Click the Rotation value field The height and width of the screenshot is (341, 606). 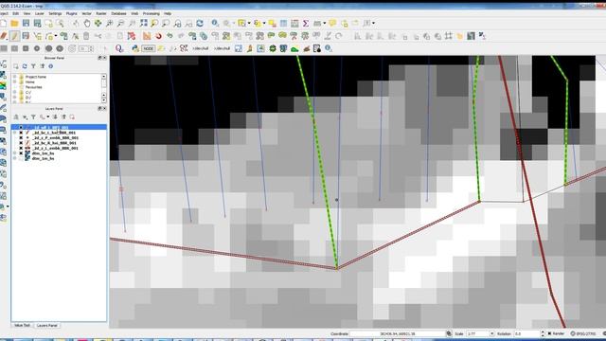pyautogui.click(x=526, y=333)
